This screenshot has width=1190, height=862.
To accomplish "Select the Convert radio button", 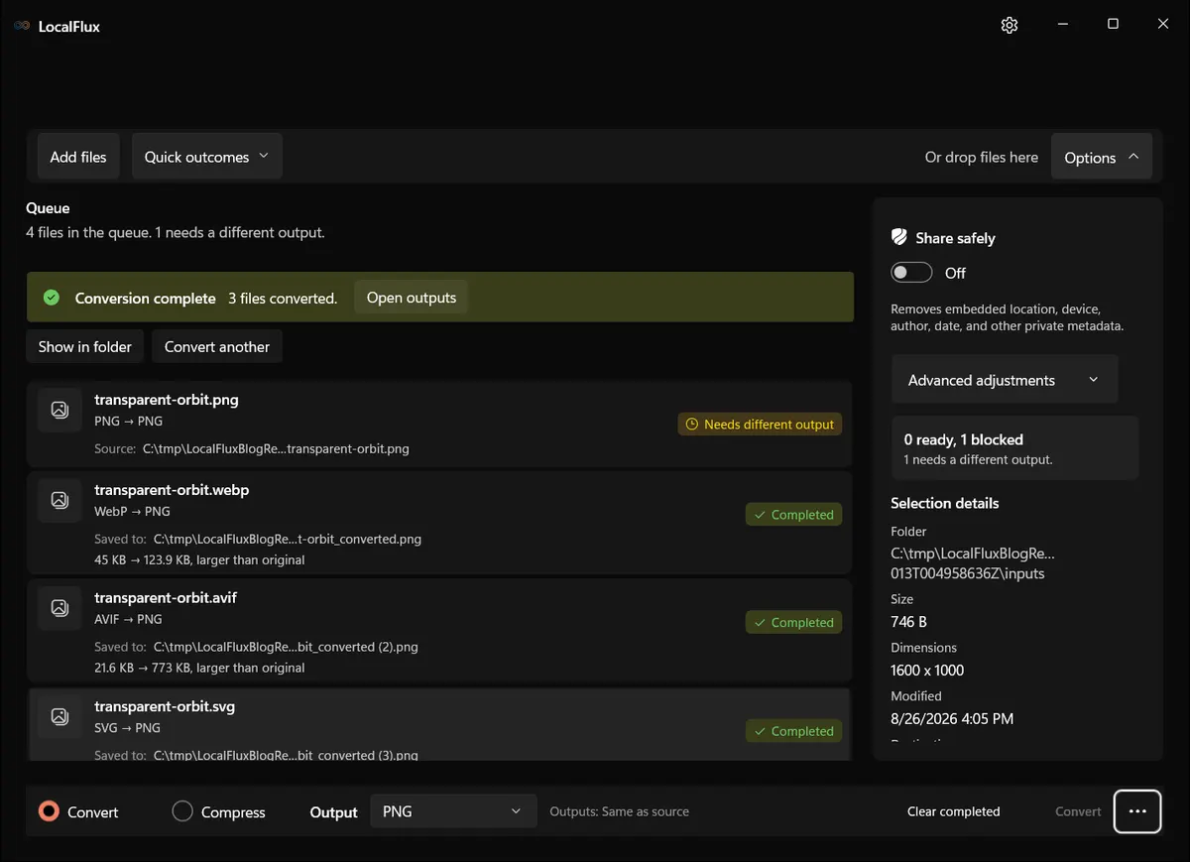I will tap(49, 811).
